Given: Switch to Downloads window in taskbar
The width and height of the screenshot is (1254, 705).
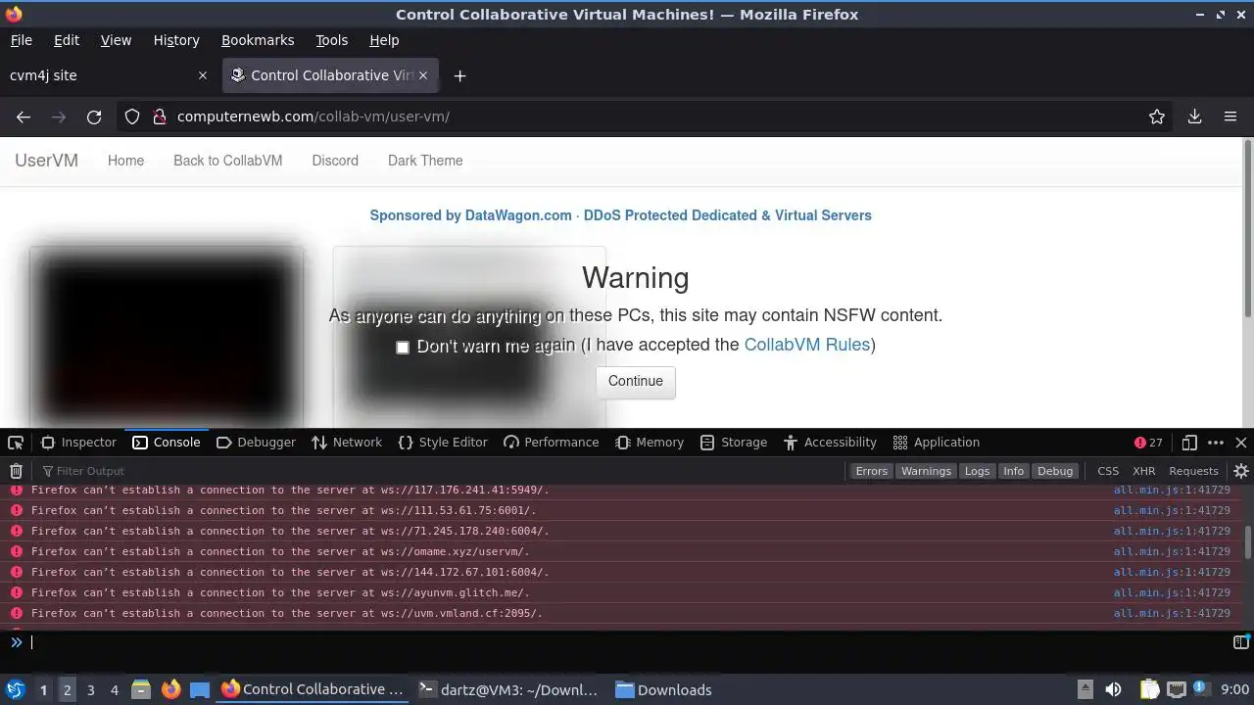Looking at the screenshot, I should click(x=663, y=689).
